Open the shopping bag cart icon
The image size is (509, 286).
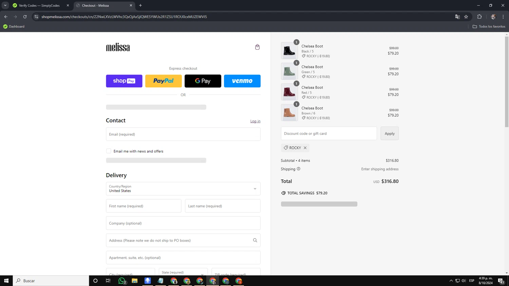(x=257, y=47)
